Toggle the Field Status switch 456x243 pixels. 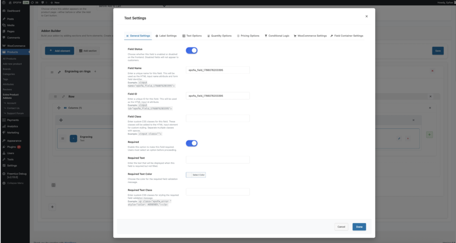click(191, 51)
